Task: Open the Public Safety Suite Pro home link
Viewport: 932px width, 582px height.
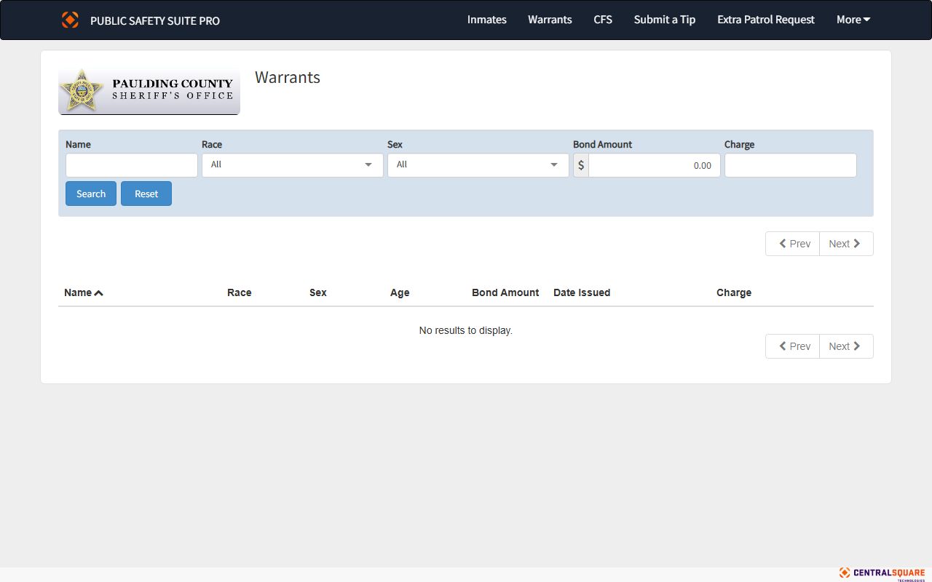Action: [x=154, y=20]
